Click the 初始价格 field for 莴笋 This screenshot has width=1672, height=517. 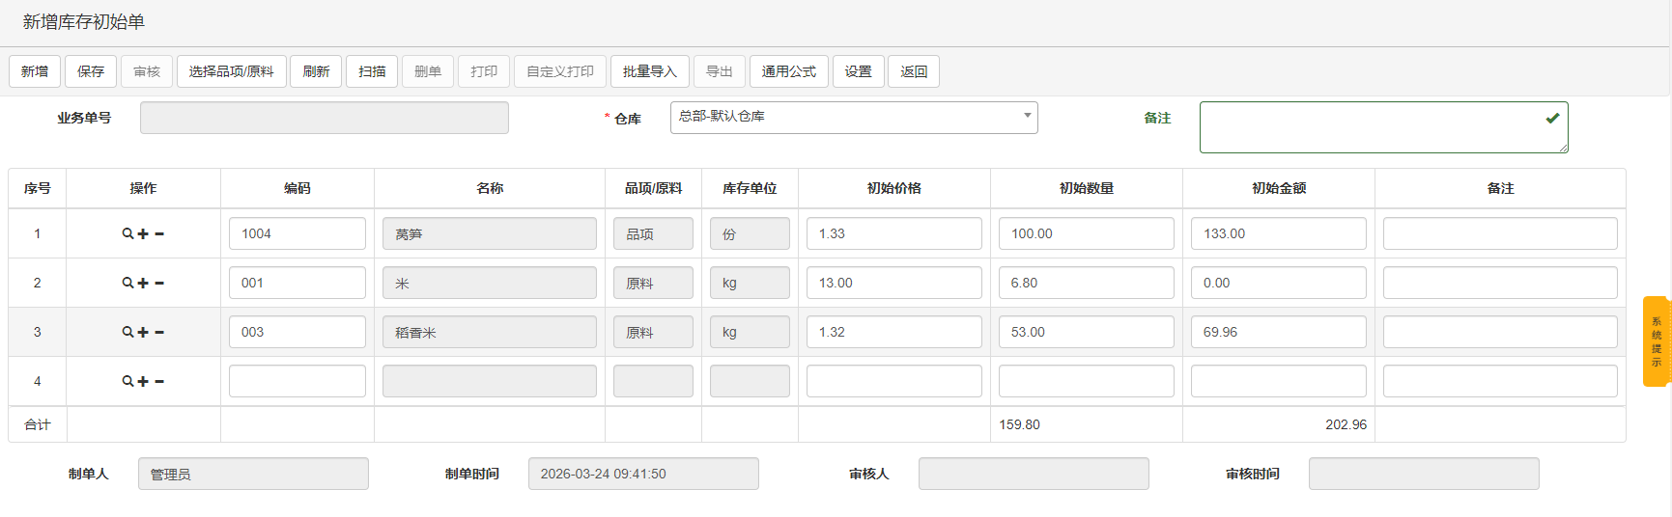pos(893,233)
